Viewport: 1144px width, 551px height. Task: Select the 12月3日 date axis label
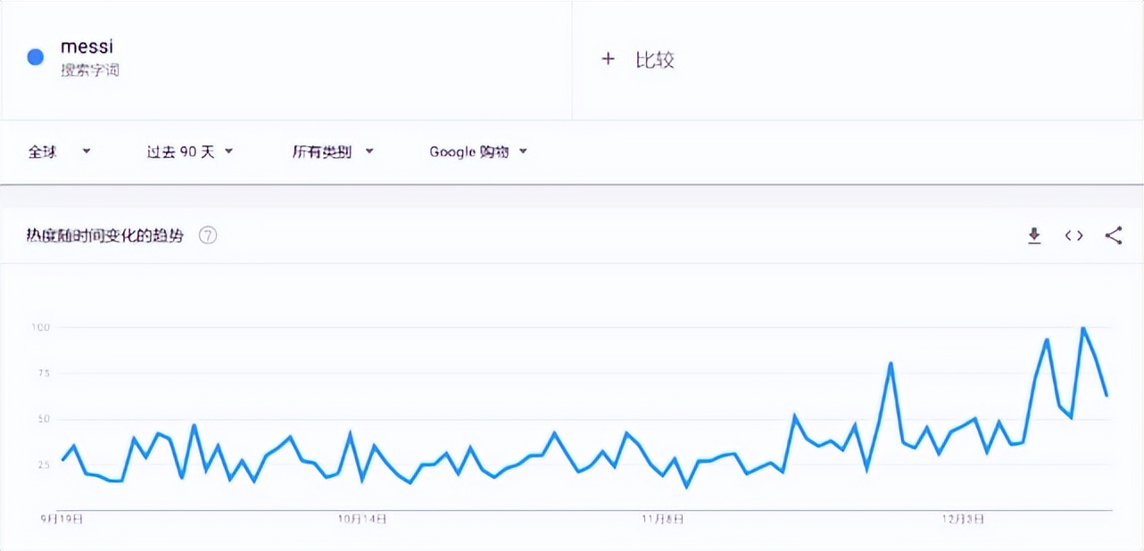point(964,518)
